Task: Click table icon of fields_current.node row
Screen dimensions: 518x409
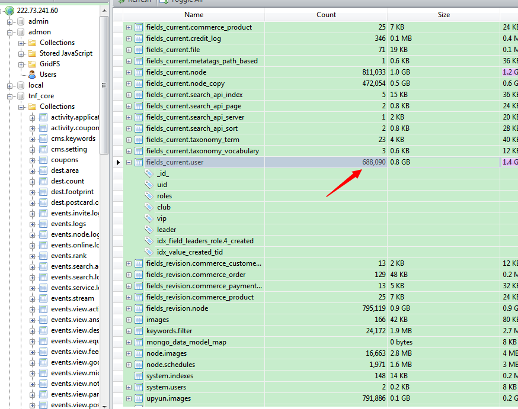Action: pos(139,72)
